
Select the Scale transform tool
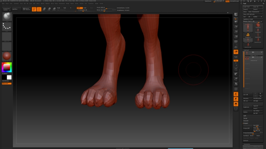click(49, 9)
